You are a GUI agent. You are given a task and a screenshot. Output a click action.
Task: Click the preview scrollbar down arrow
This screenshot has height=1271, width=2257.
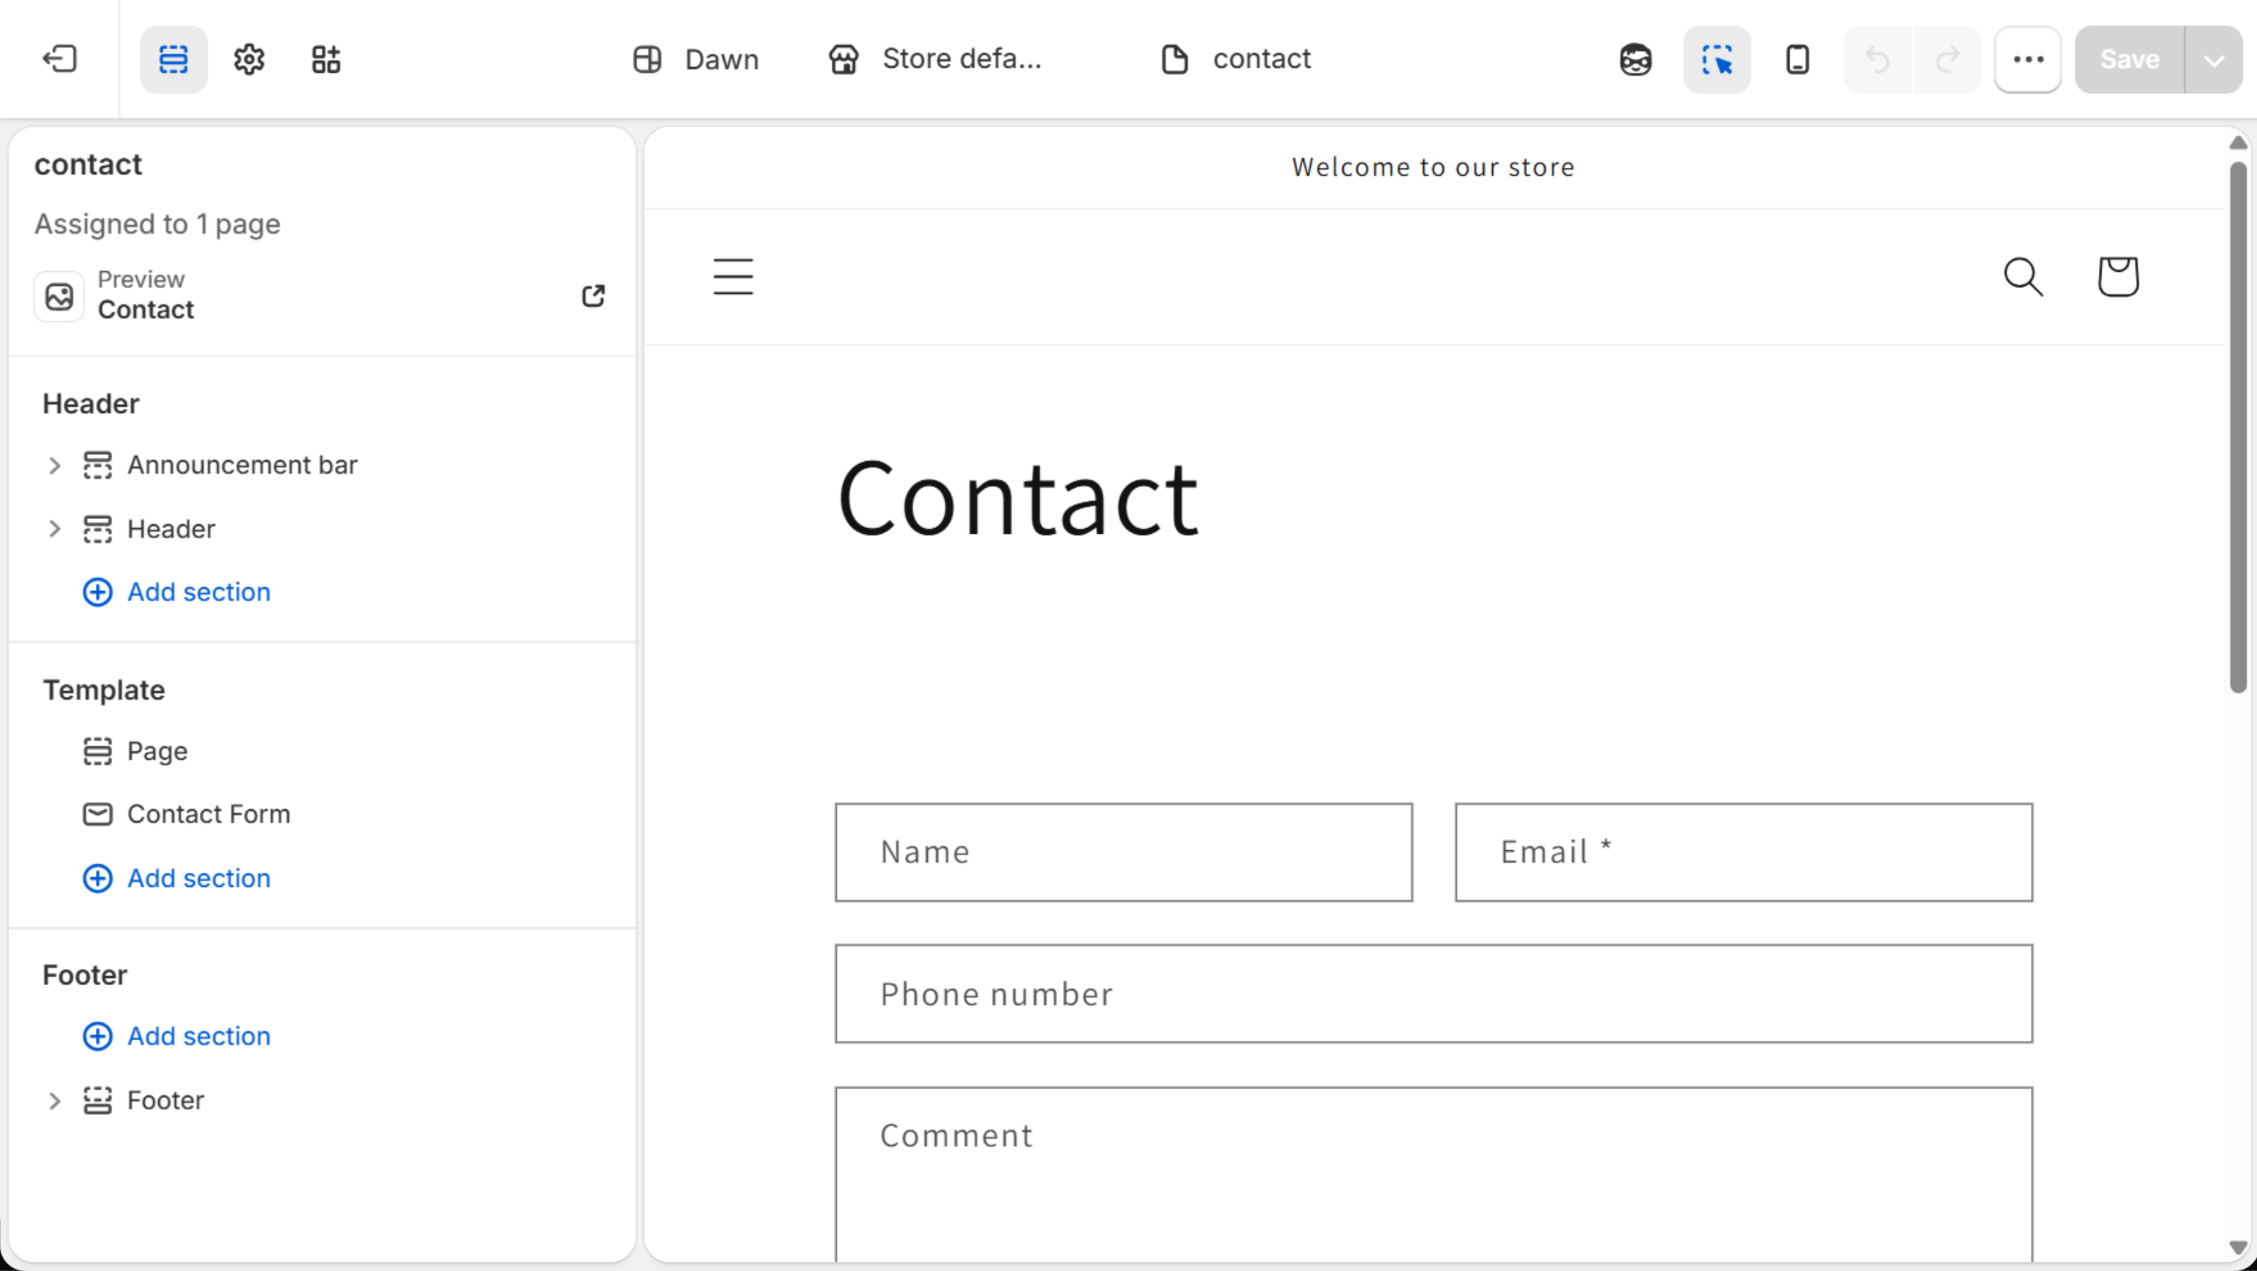point(2238,1248)
